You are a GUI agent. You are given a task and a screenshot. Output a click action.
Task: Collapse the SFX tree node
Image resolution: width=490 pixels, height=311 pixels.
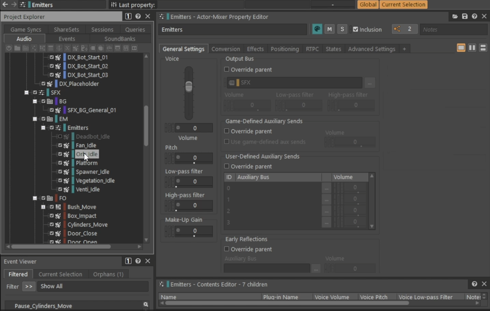pyautogui.click(x=27, y=92)
